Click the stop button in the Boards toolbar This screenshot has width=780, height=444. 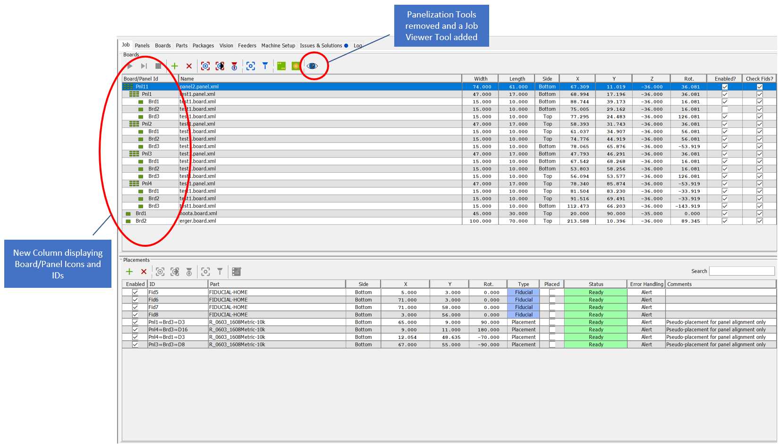[159, 66]
